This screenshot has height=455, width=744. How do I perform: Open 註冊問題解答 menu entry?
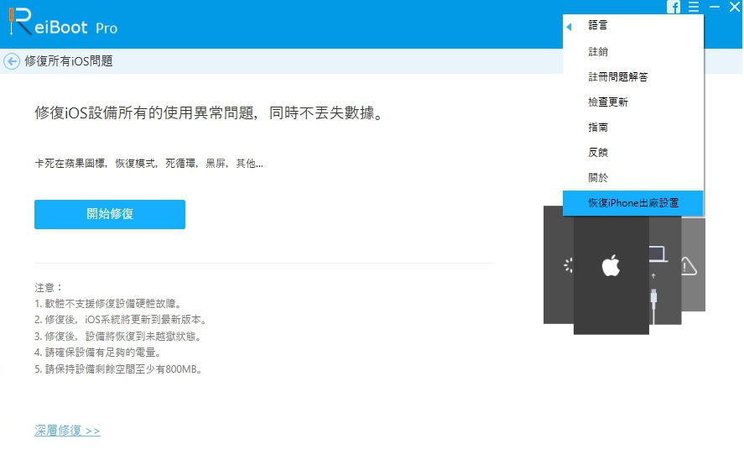point(633,76)
